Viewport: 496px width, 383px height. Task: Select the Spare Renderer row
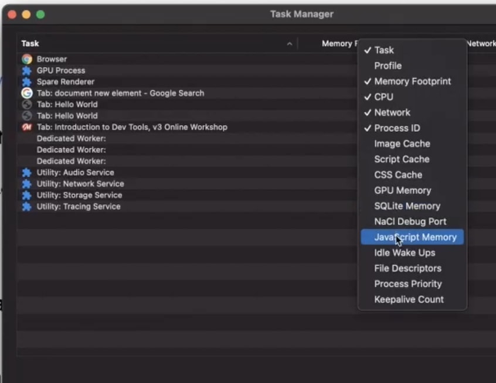(187, 82)
